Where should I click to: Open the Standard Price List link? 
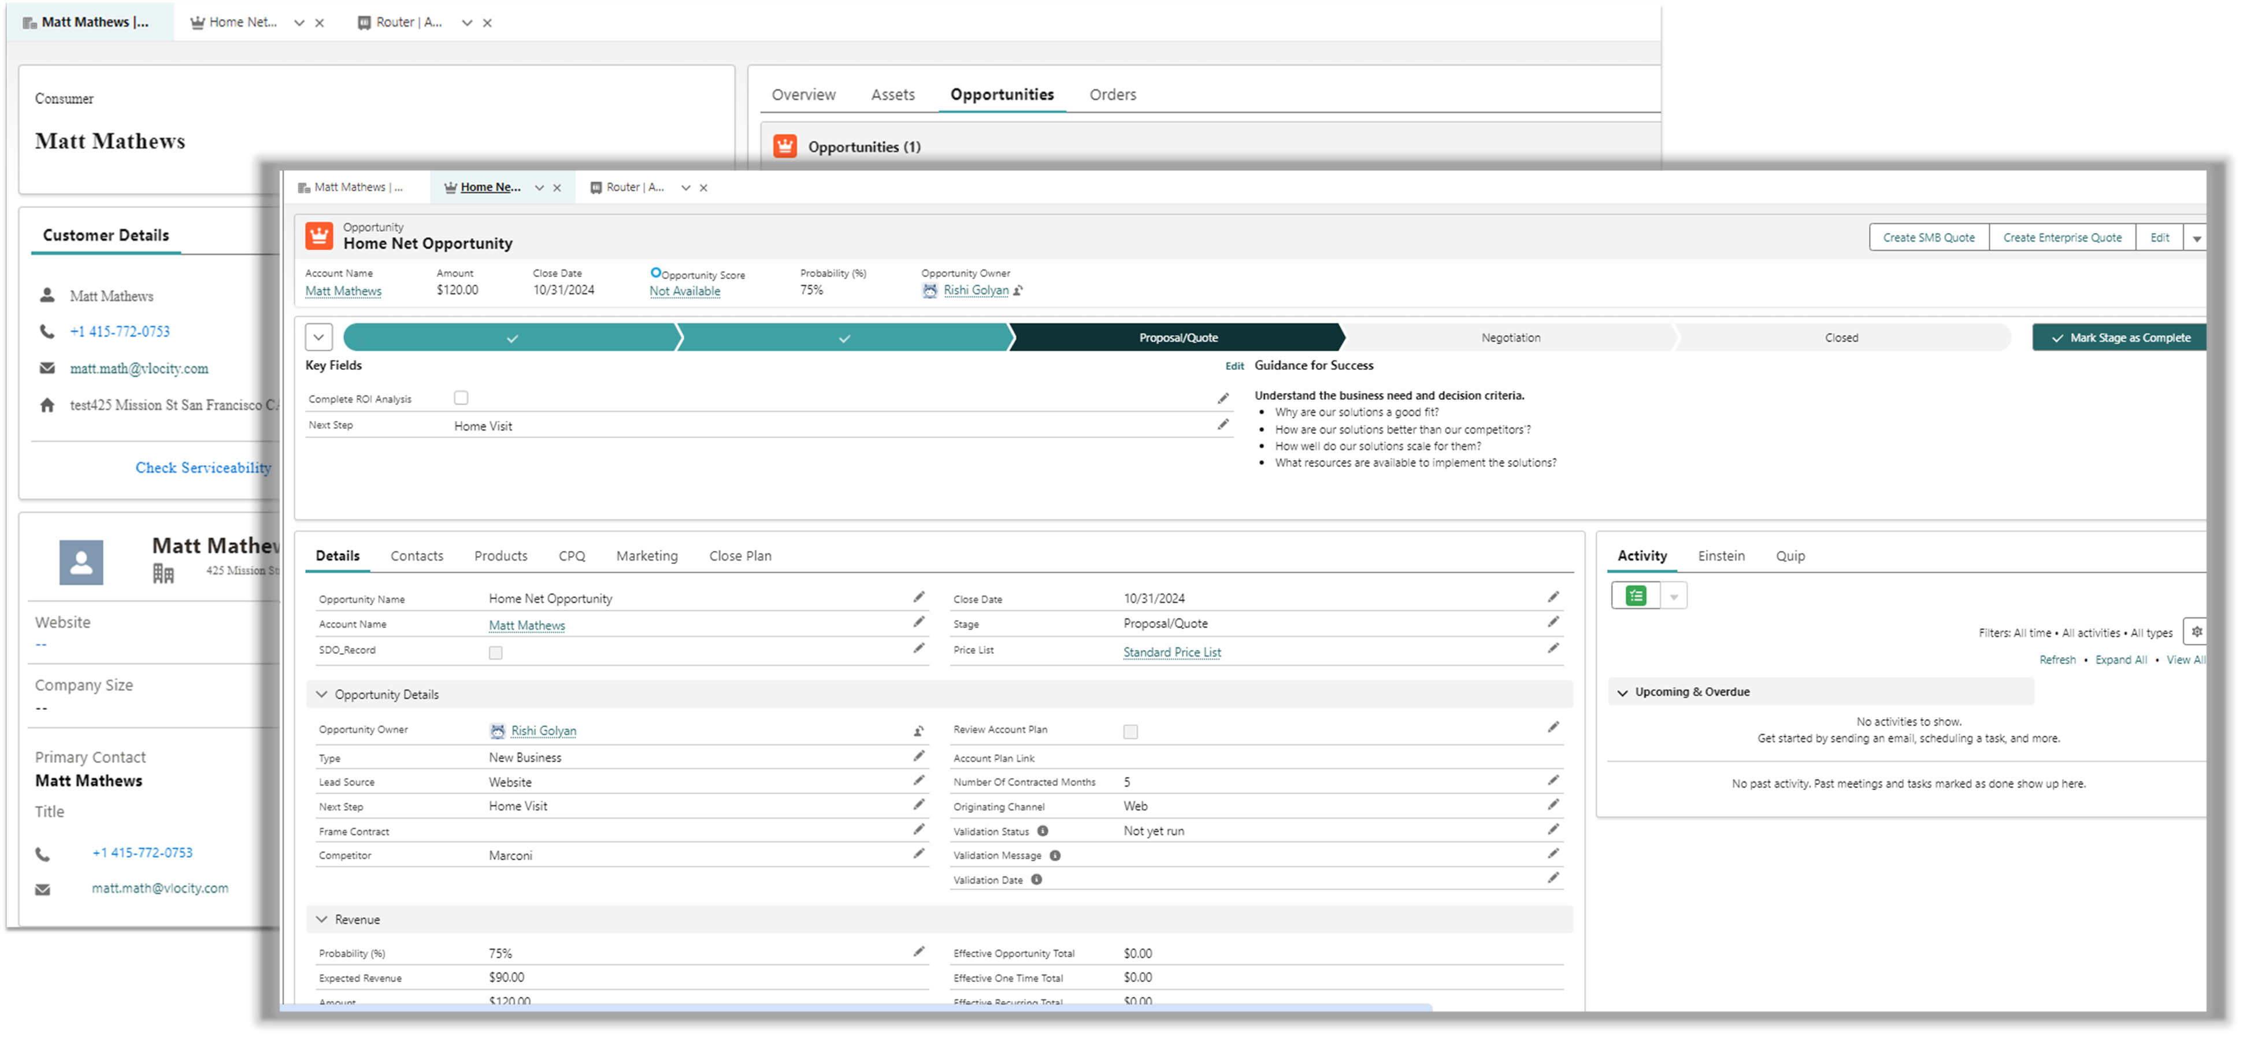pyautogui.click(x=1171, y=652)
